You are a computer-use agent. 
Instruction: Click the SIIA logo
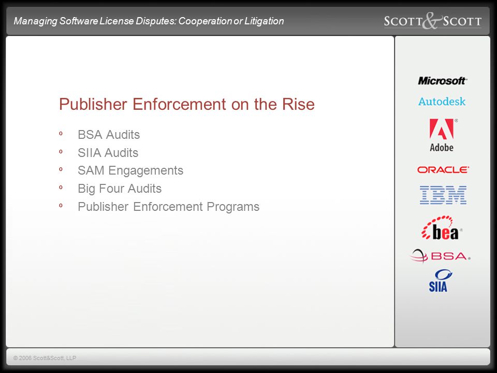(x=440, y=281)
